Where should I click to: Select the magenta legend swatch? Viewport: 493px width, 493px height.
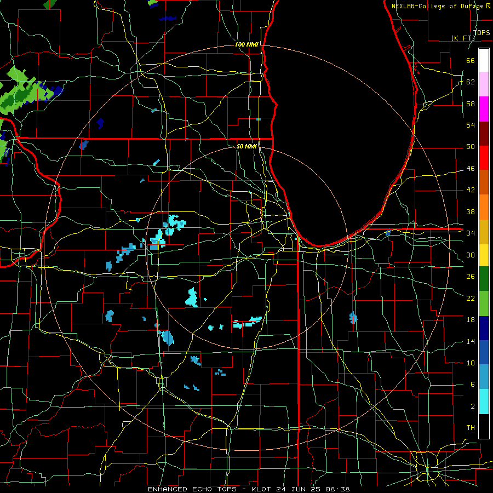[484, 109]
